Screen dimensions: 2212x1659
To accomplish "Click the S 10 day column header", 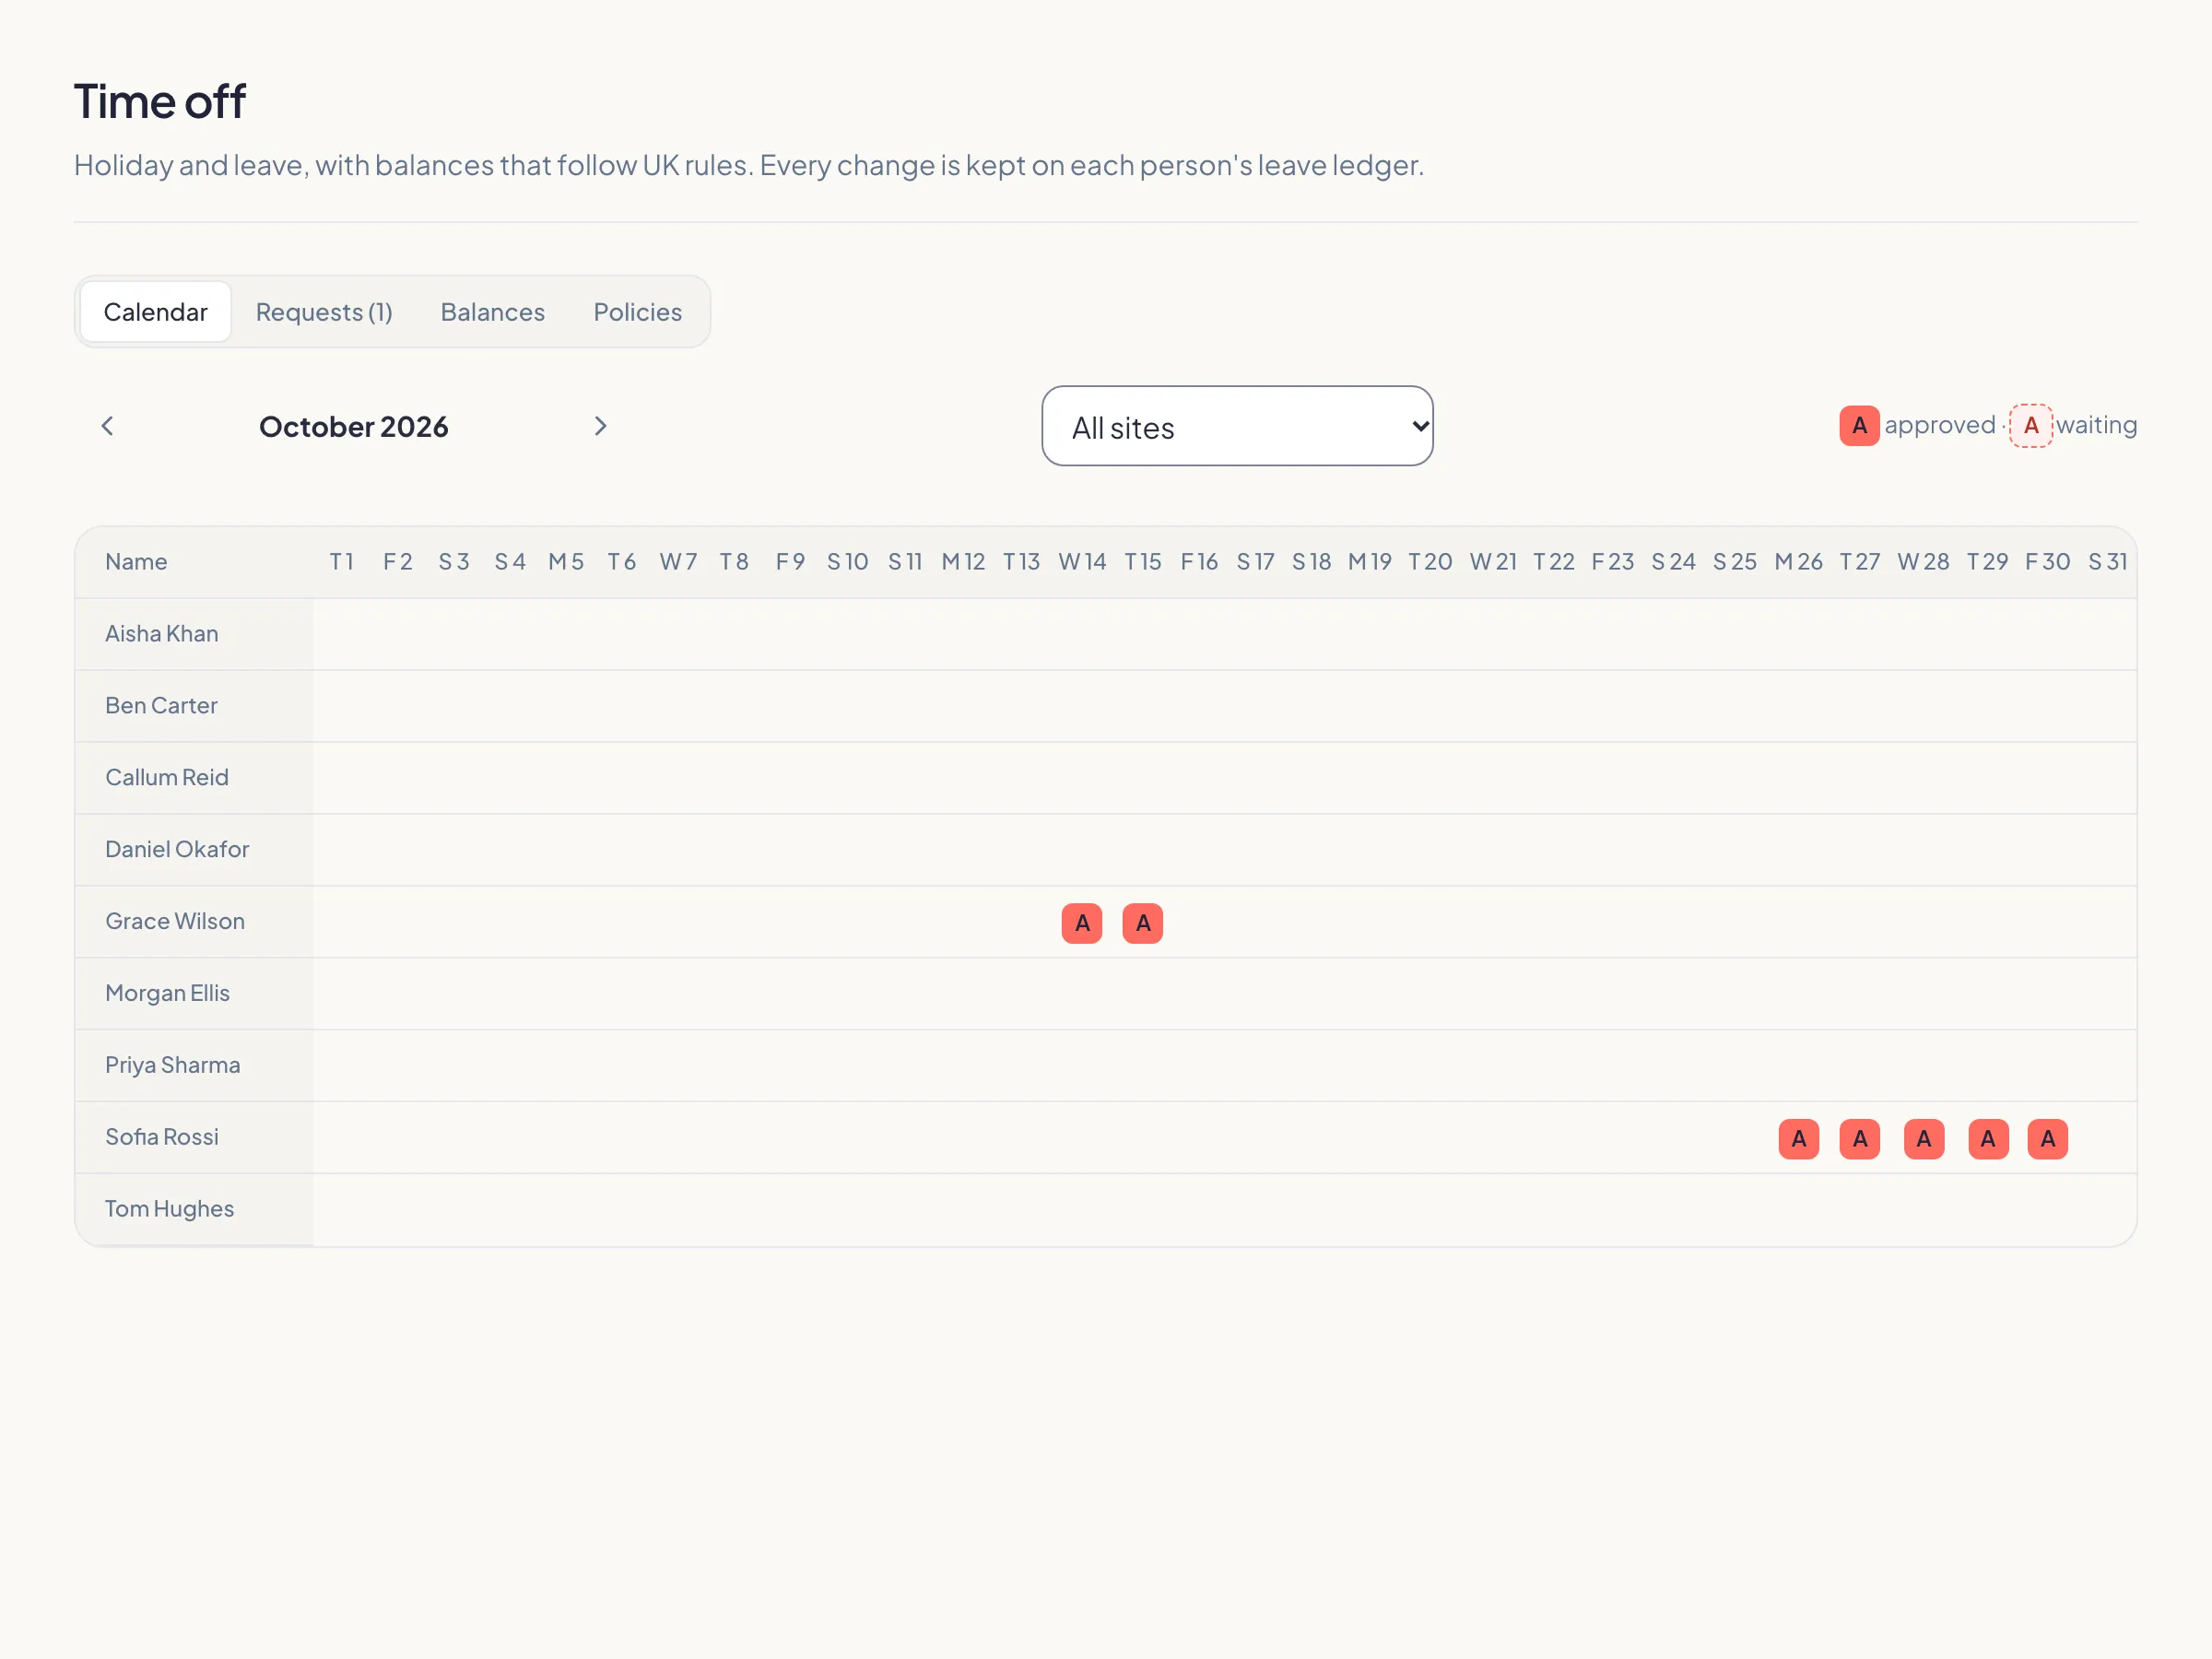I will (x=848, y=562).
